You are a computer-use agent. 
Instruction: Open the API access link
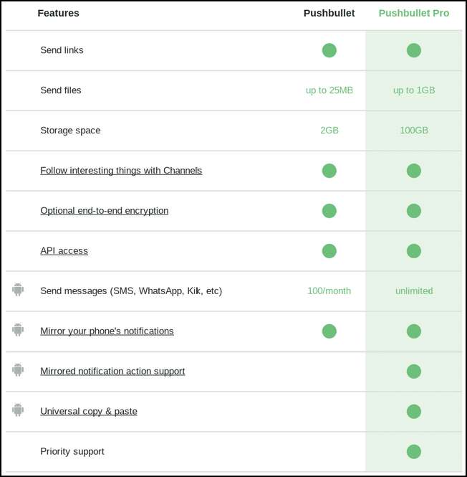(64, 251)
